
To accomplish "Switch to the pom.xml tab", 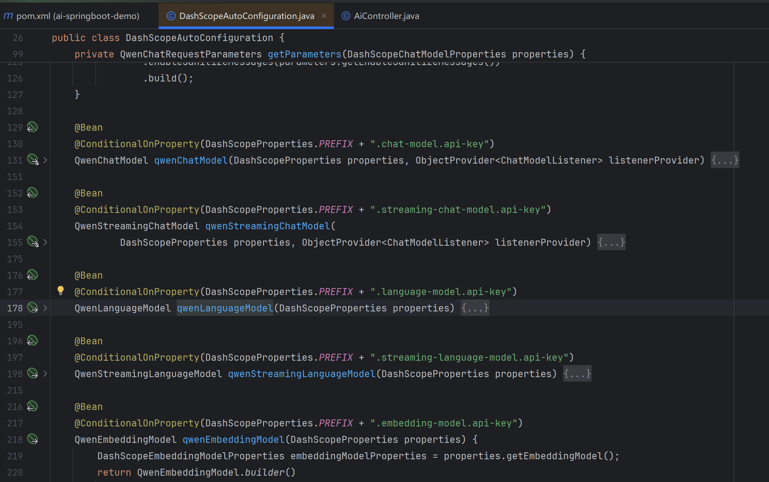I will pos(77,16).
